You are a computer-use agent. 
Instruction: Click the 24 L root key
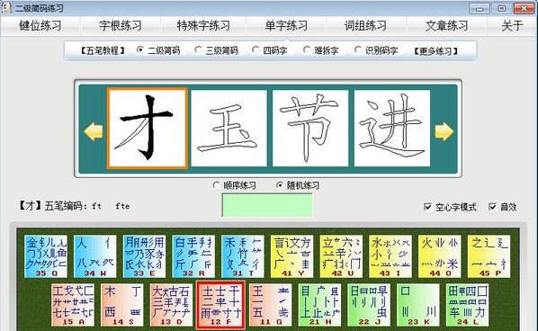[467, 305]
